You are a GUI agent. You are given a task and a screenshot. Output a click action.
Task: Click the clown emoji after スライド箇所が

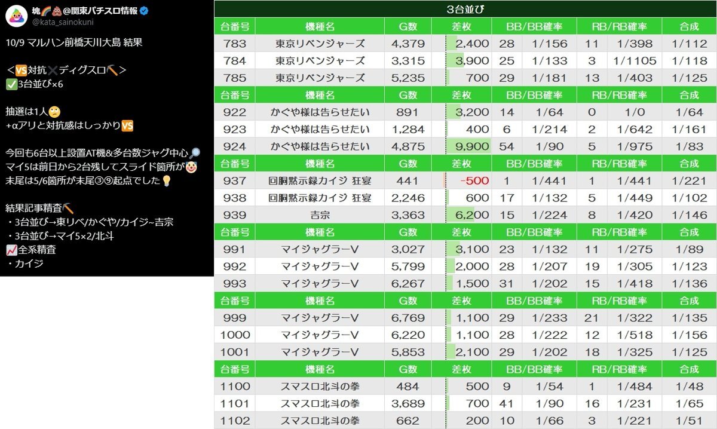click(x=192, y=167)
